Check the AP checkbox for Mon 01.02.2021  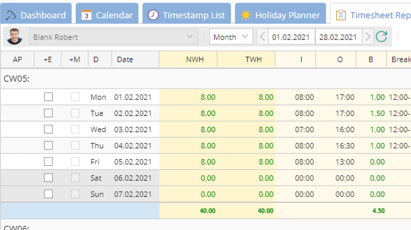(x=48, y=97)
